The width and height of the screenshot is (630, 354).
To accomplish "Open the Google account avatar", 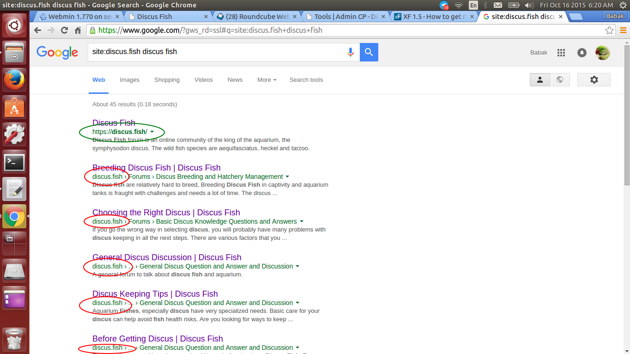I will (x=603, y=53).
